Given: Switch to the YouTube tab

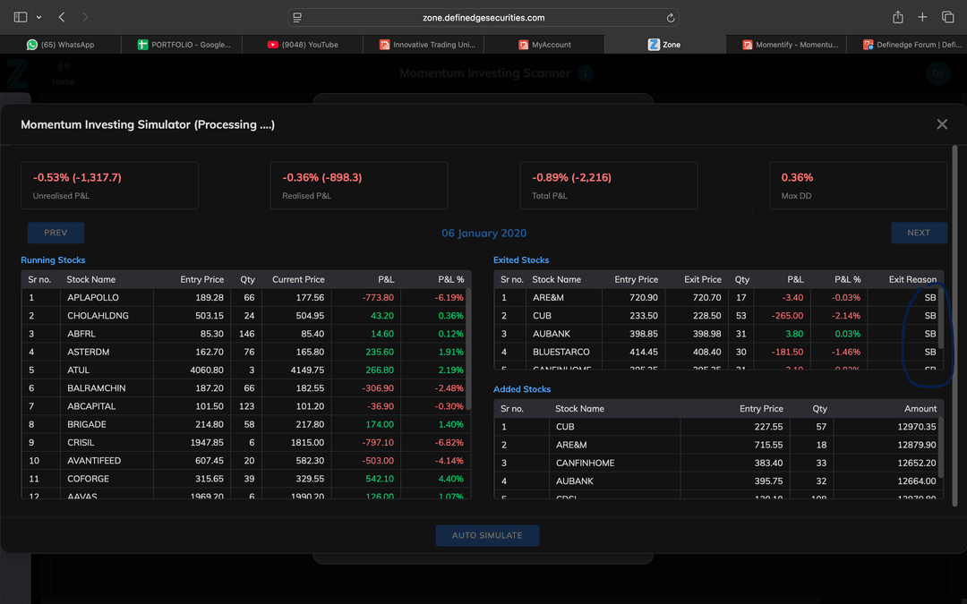Looking at the screenshot, I should 303,45.
